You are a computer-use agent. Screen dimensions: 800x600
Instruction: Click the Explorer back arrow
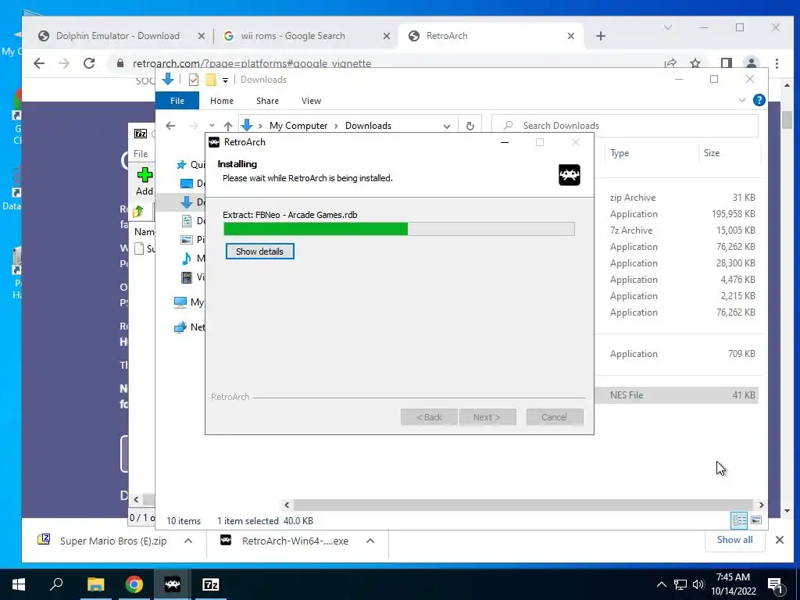[170, 126]
